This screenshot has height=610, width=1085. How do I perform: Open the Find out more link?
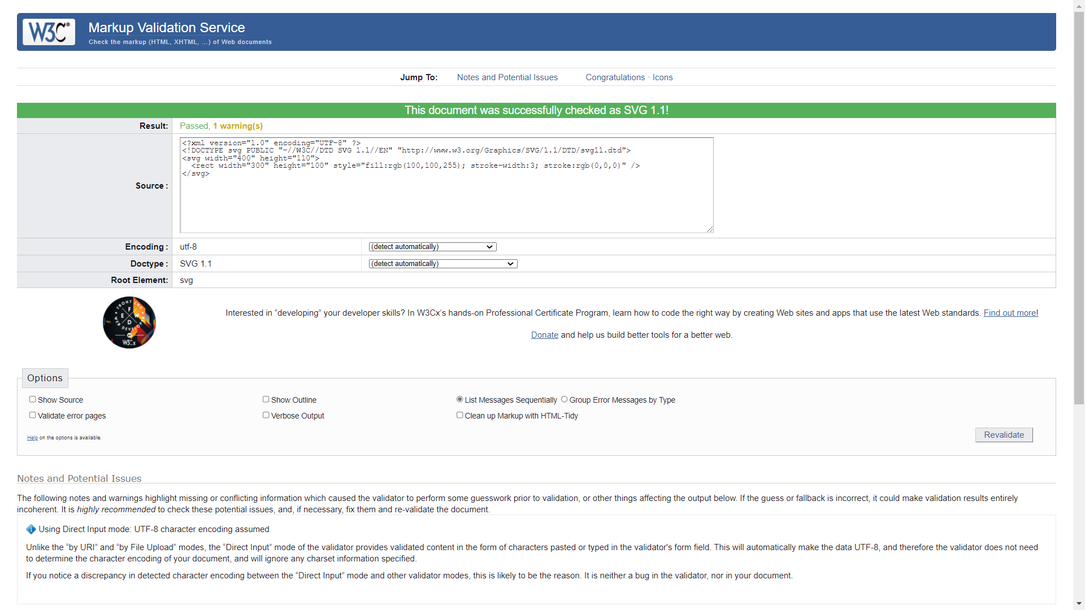coord(1011,313)
